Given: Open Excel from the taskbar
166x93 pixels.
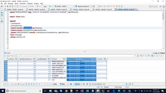Looking at the screenshot, I should [87, 91].
